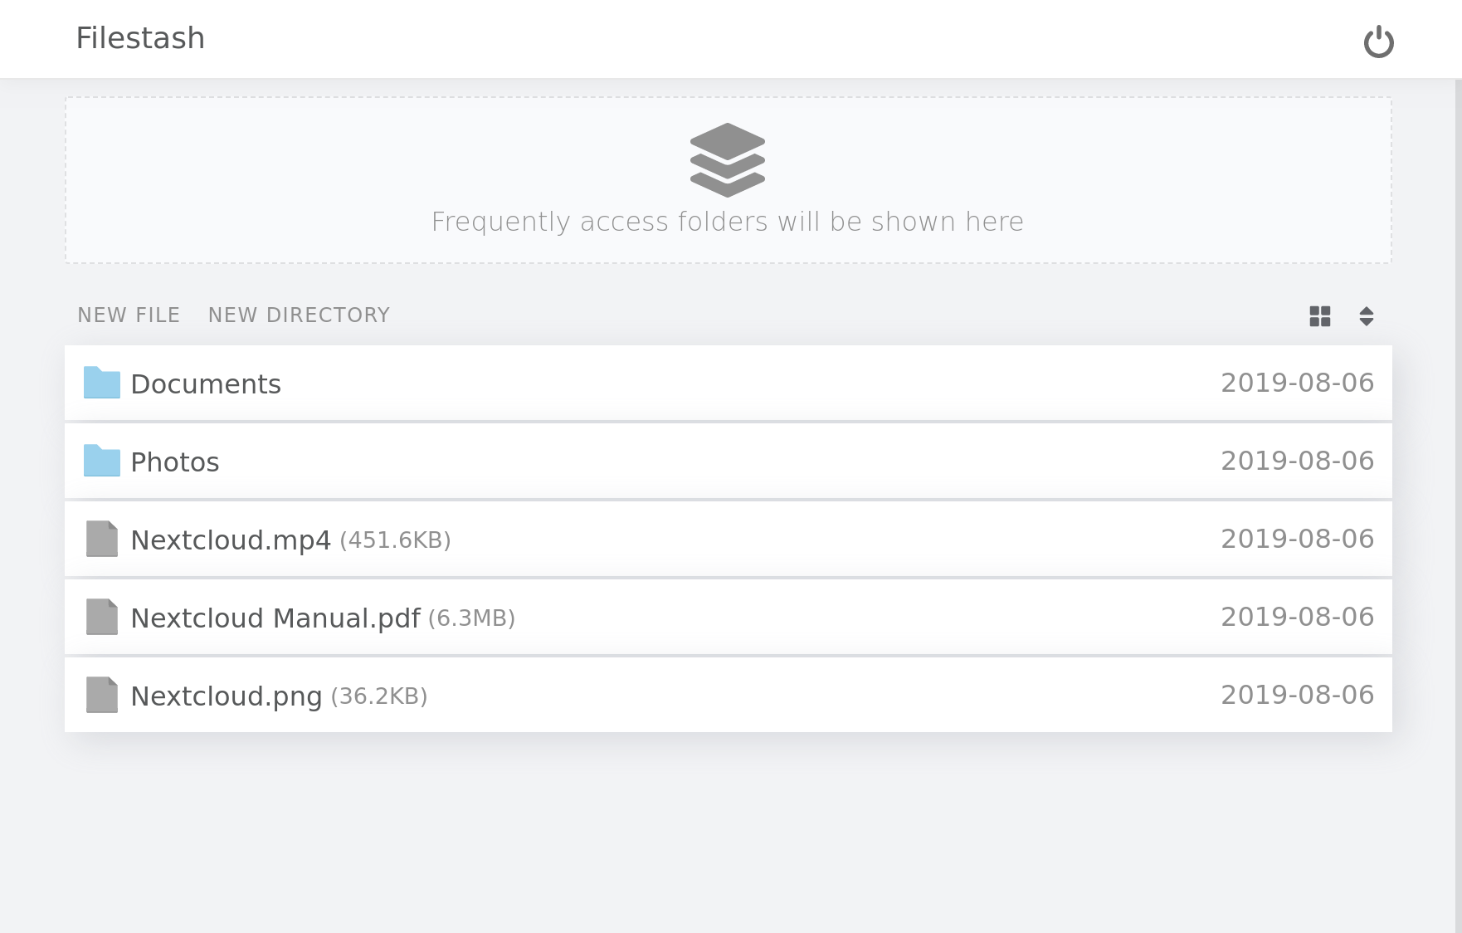Image resolution: width=1462 pixels, height=933 pixels.
Task: Click NEW DIRECTORY to create a folder
Action: click(x=299, y=315)
